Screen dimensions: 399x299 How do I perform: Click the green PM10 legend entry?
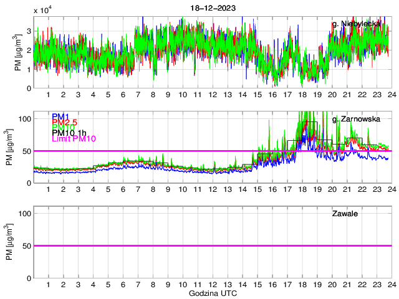(64, 128)
